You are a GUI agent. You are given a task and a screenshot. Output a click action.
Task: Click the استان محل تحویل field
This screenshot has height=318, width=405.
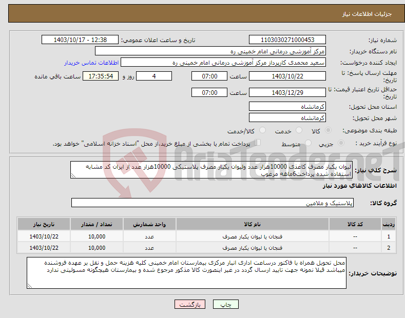tap(287, 106)
